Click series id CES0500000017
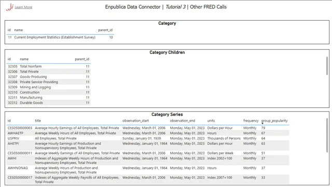332x187 pixels. pyautogui.click(x=20, y=178)
